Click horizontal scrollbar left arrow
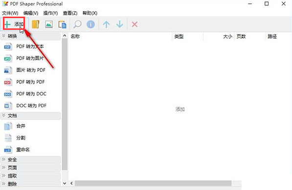 tap(72, 183)
